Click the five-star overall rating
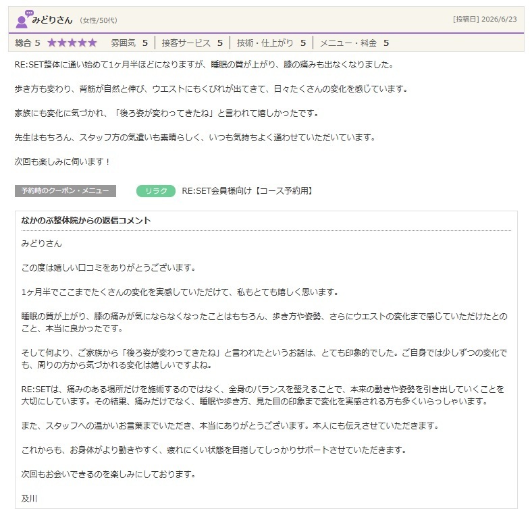 [x=72, y=43]
